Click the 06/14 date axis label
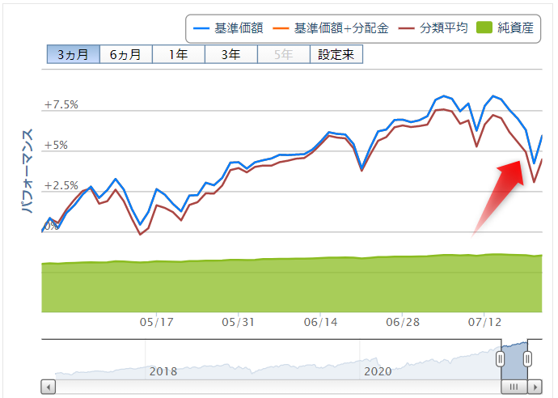 (x=320, y=322)
